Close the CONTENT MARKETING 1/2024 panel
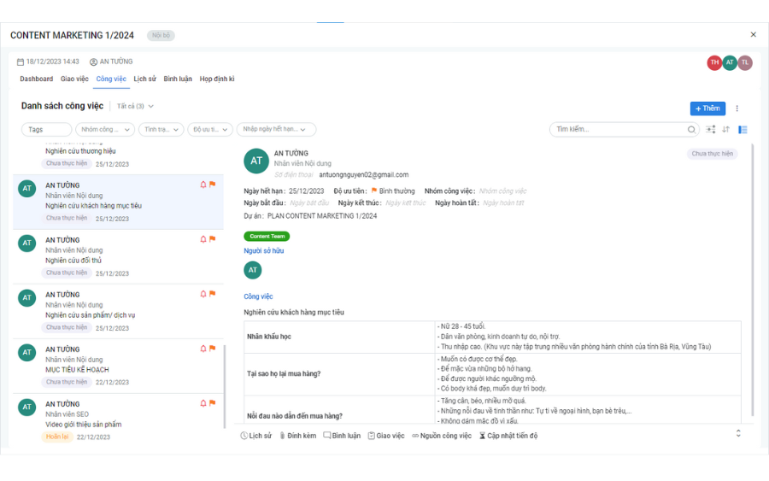This screenshot has height=481, width=769. tap(753, 34)
